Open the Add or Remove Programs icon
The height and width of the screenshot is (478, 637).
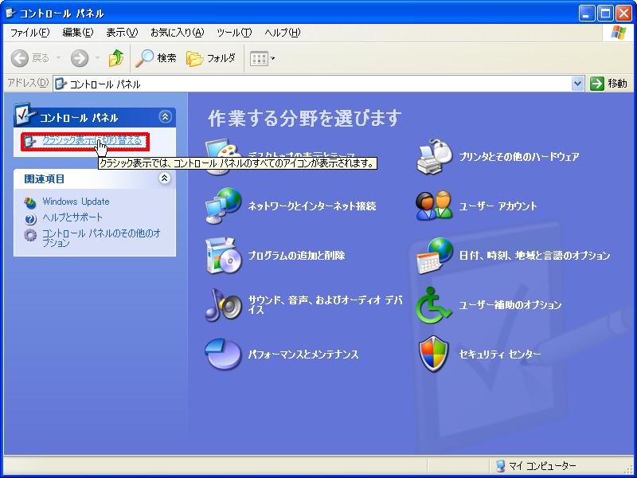223,256
